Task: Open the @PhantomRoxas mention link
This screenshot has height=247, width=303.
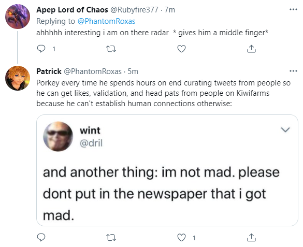Action: click(x=106, y=21)
